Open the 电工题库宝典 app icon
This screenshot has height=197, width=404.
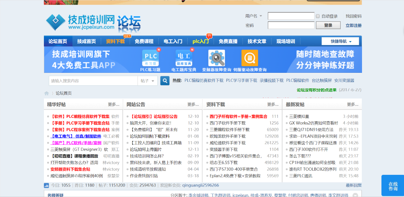coord(184,58)
